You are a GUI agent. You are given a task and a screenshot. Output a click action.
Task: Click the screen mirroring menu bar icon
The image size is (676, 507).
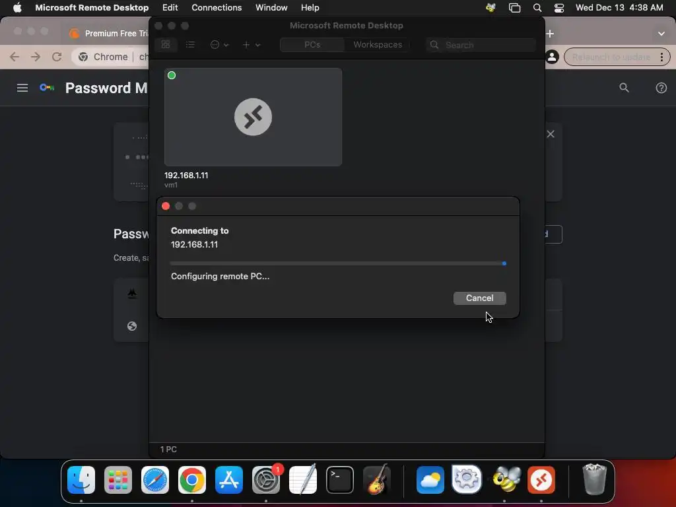[x=514, y=8]
